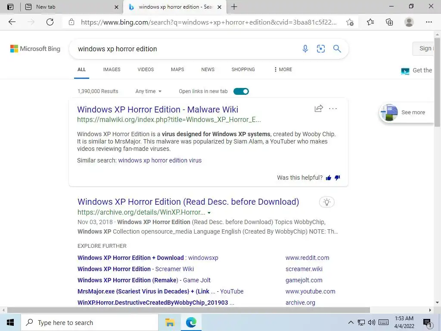This screenshot has width=441, height=331.
Task: Open WinXP.Horror.DestructiveCreatedByWobbyChip link
Action: 156,303
